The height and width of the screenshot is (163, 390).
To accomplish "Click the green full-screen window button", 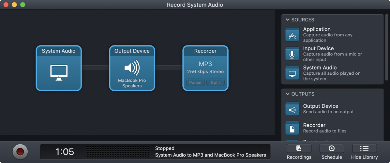I will click(22, 5).
